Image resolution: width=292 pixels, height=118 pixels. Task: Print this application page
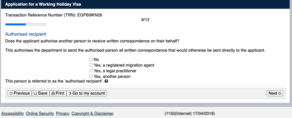[x=58, y=93]
